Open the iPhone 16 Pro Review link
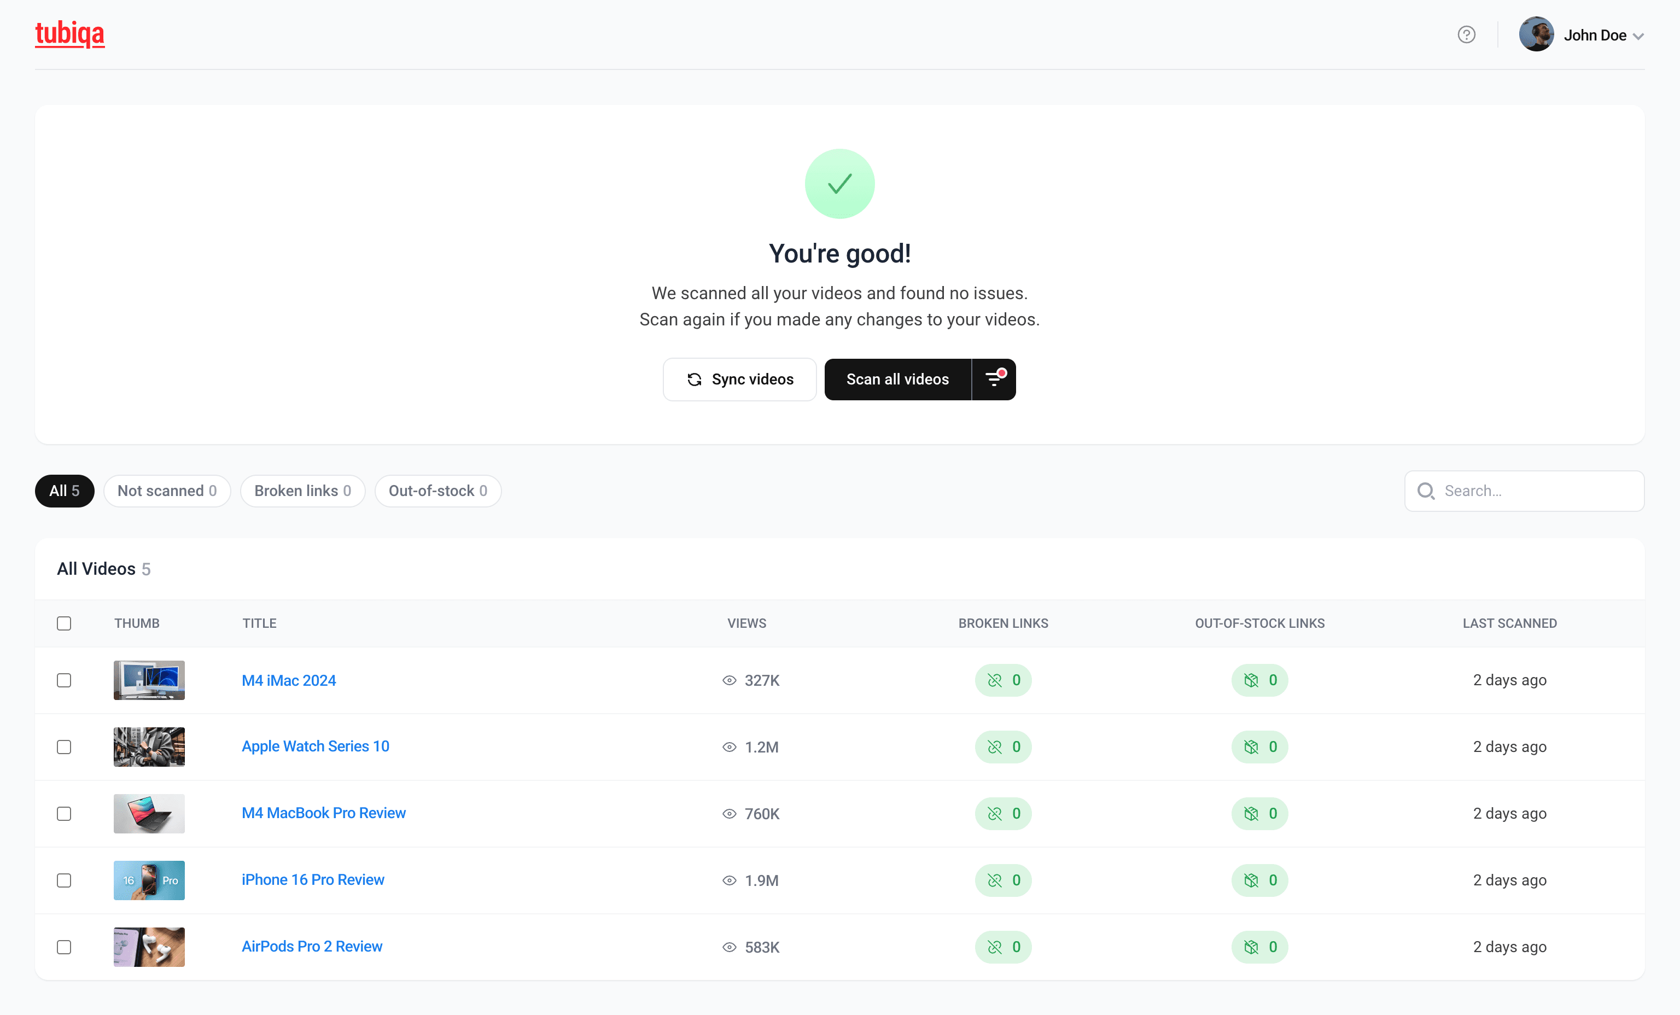1680x1015 pixels. (313, 880)
